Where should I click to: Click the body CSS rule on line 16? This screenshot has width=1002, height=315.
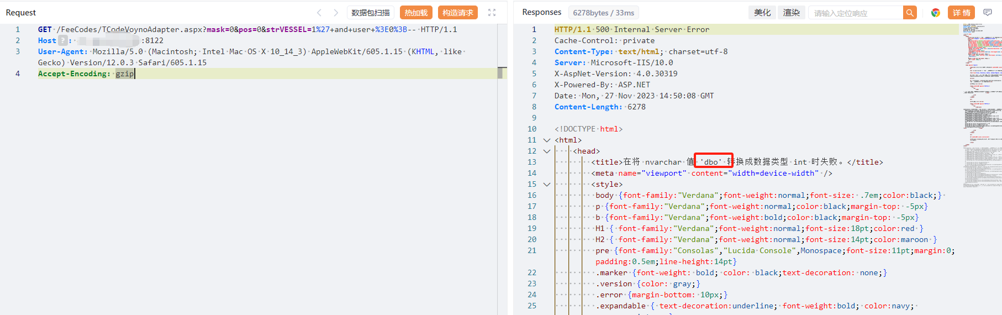(768, 195)
